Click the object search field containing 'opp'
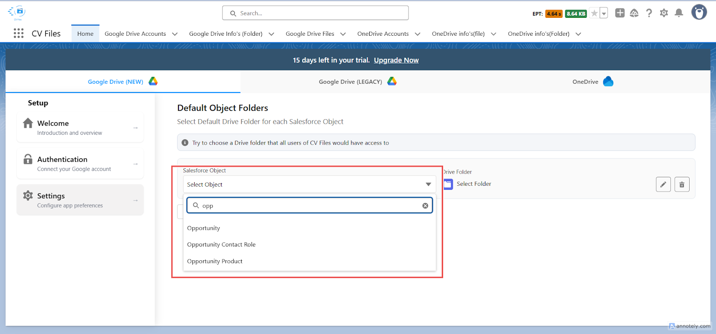716x334 pixels. (310, 205)
